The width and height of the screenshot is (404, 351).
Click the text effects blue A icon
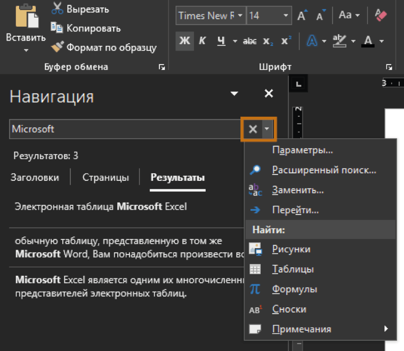point(312,41)
